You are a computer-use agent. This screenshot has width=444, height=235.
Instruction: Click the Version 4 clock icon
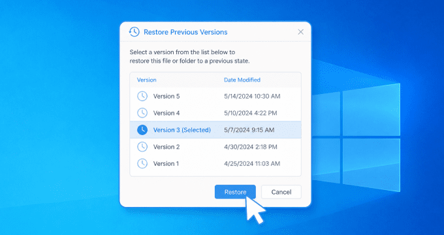[142, 113]
